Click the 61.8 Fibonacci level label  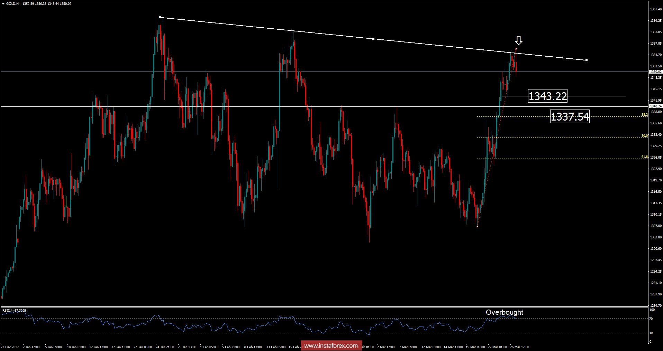point(645,157)
